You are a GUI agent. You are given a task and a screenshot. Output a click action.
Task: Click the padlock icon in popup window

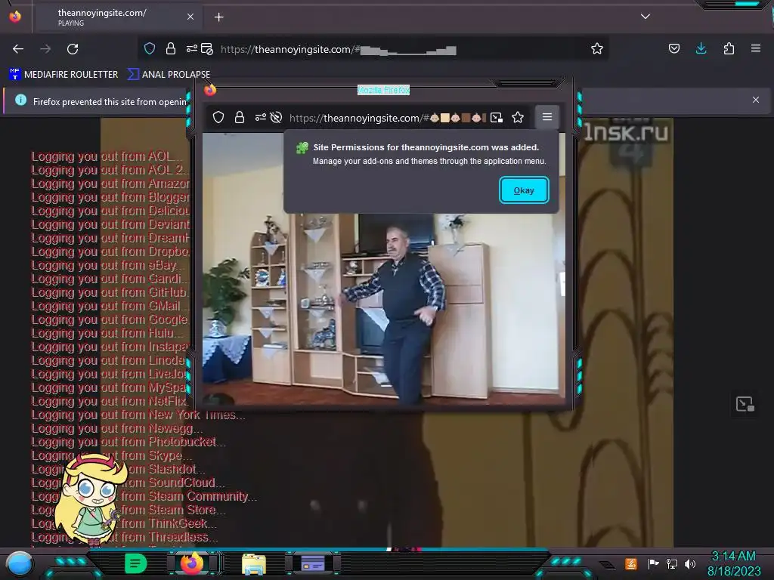240,117
